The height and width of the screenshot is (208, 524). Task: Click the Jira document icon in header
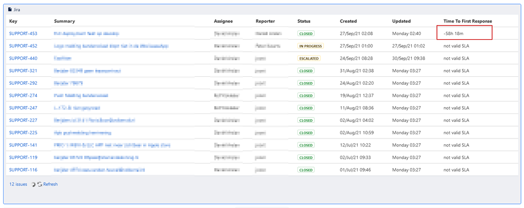(9, 9)
